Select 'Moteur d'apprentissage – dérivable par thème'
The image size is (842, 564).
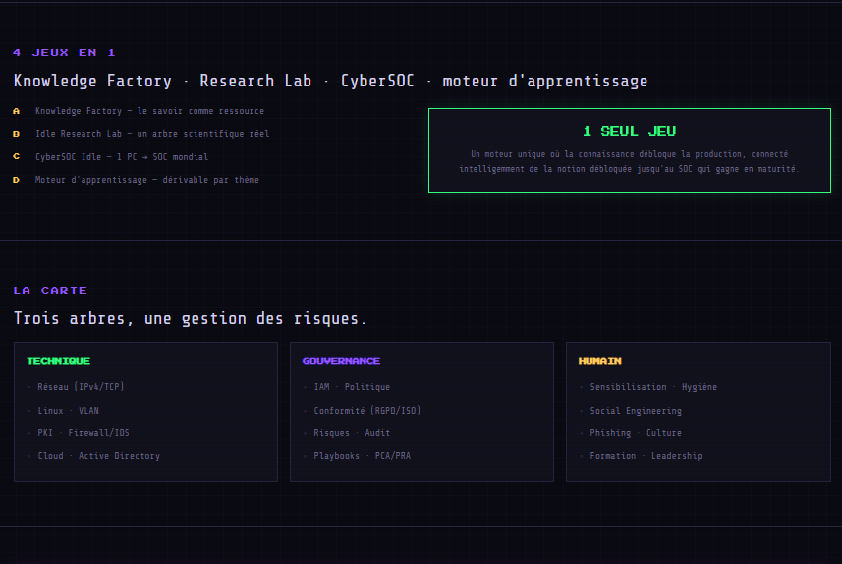click(x=147, y=180)
